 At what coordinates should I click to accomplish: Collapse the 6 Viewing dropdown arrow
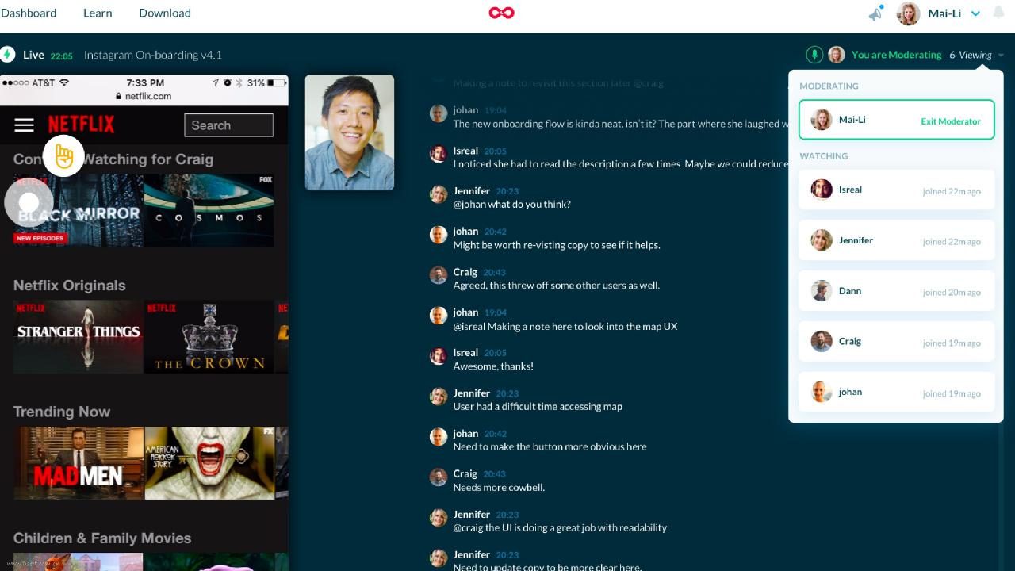(1002, 56)
